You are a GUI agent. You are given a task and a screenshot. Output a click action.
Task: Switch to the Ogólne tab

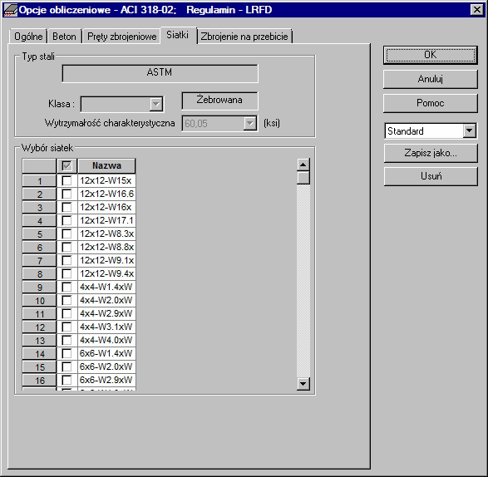(28, 37)
